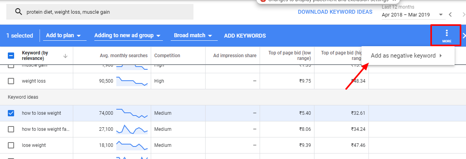Sort by Competition column header
This screenshot has width=466, height=159.
(167, 56)
